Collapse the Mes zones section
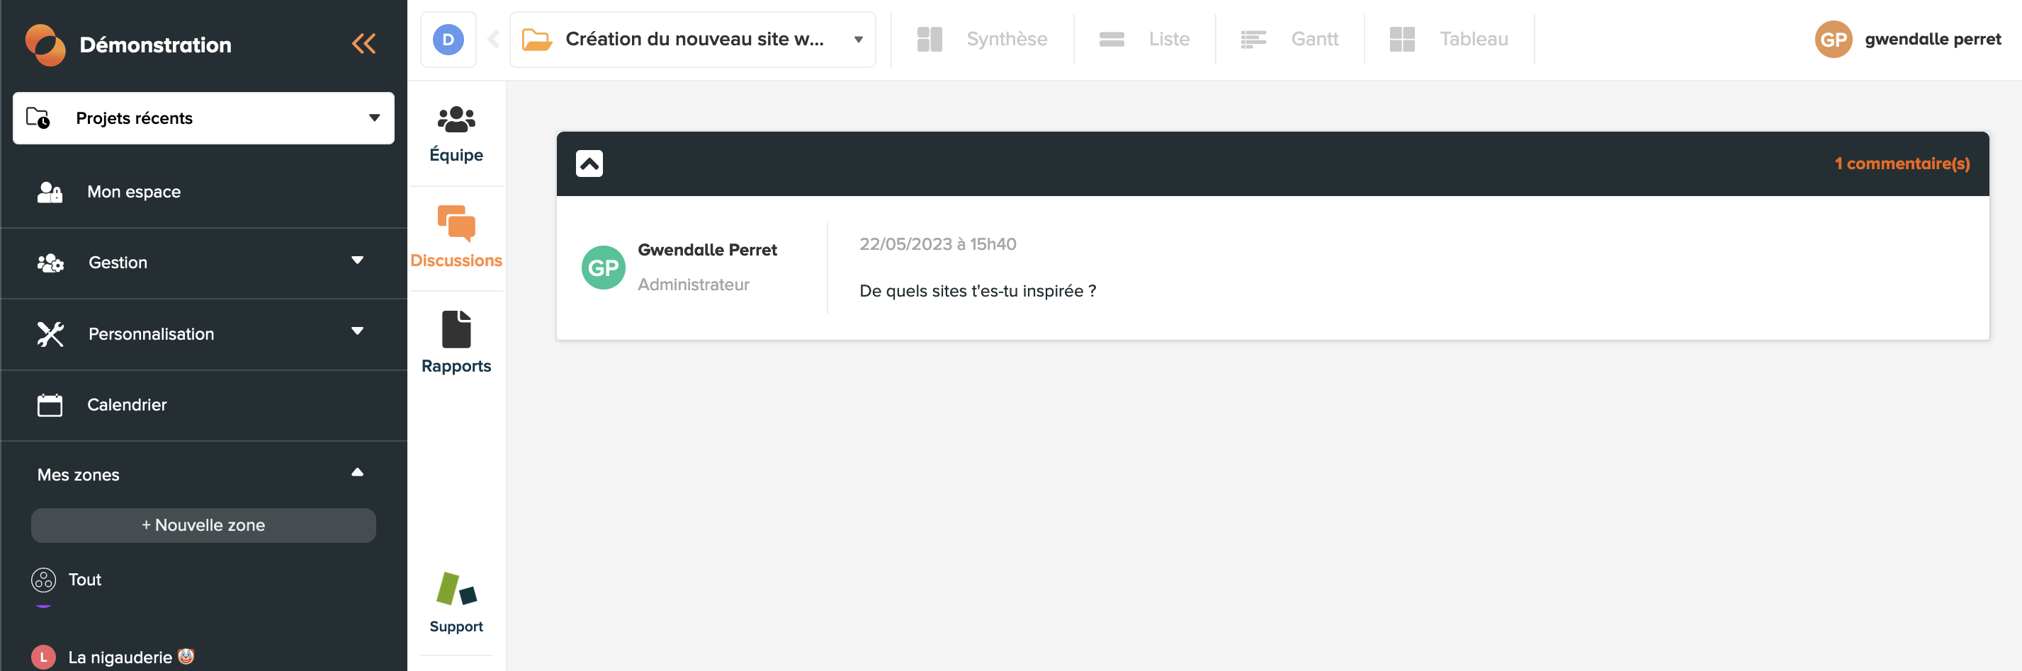 coord(357,473)
